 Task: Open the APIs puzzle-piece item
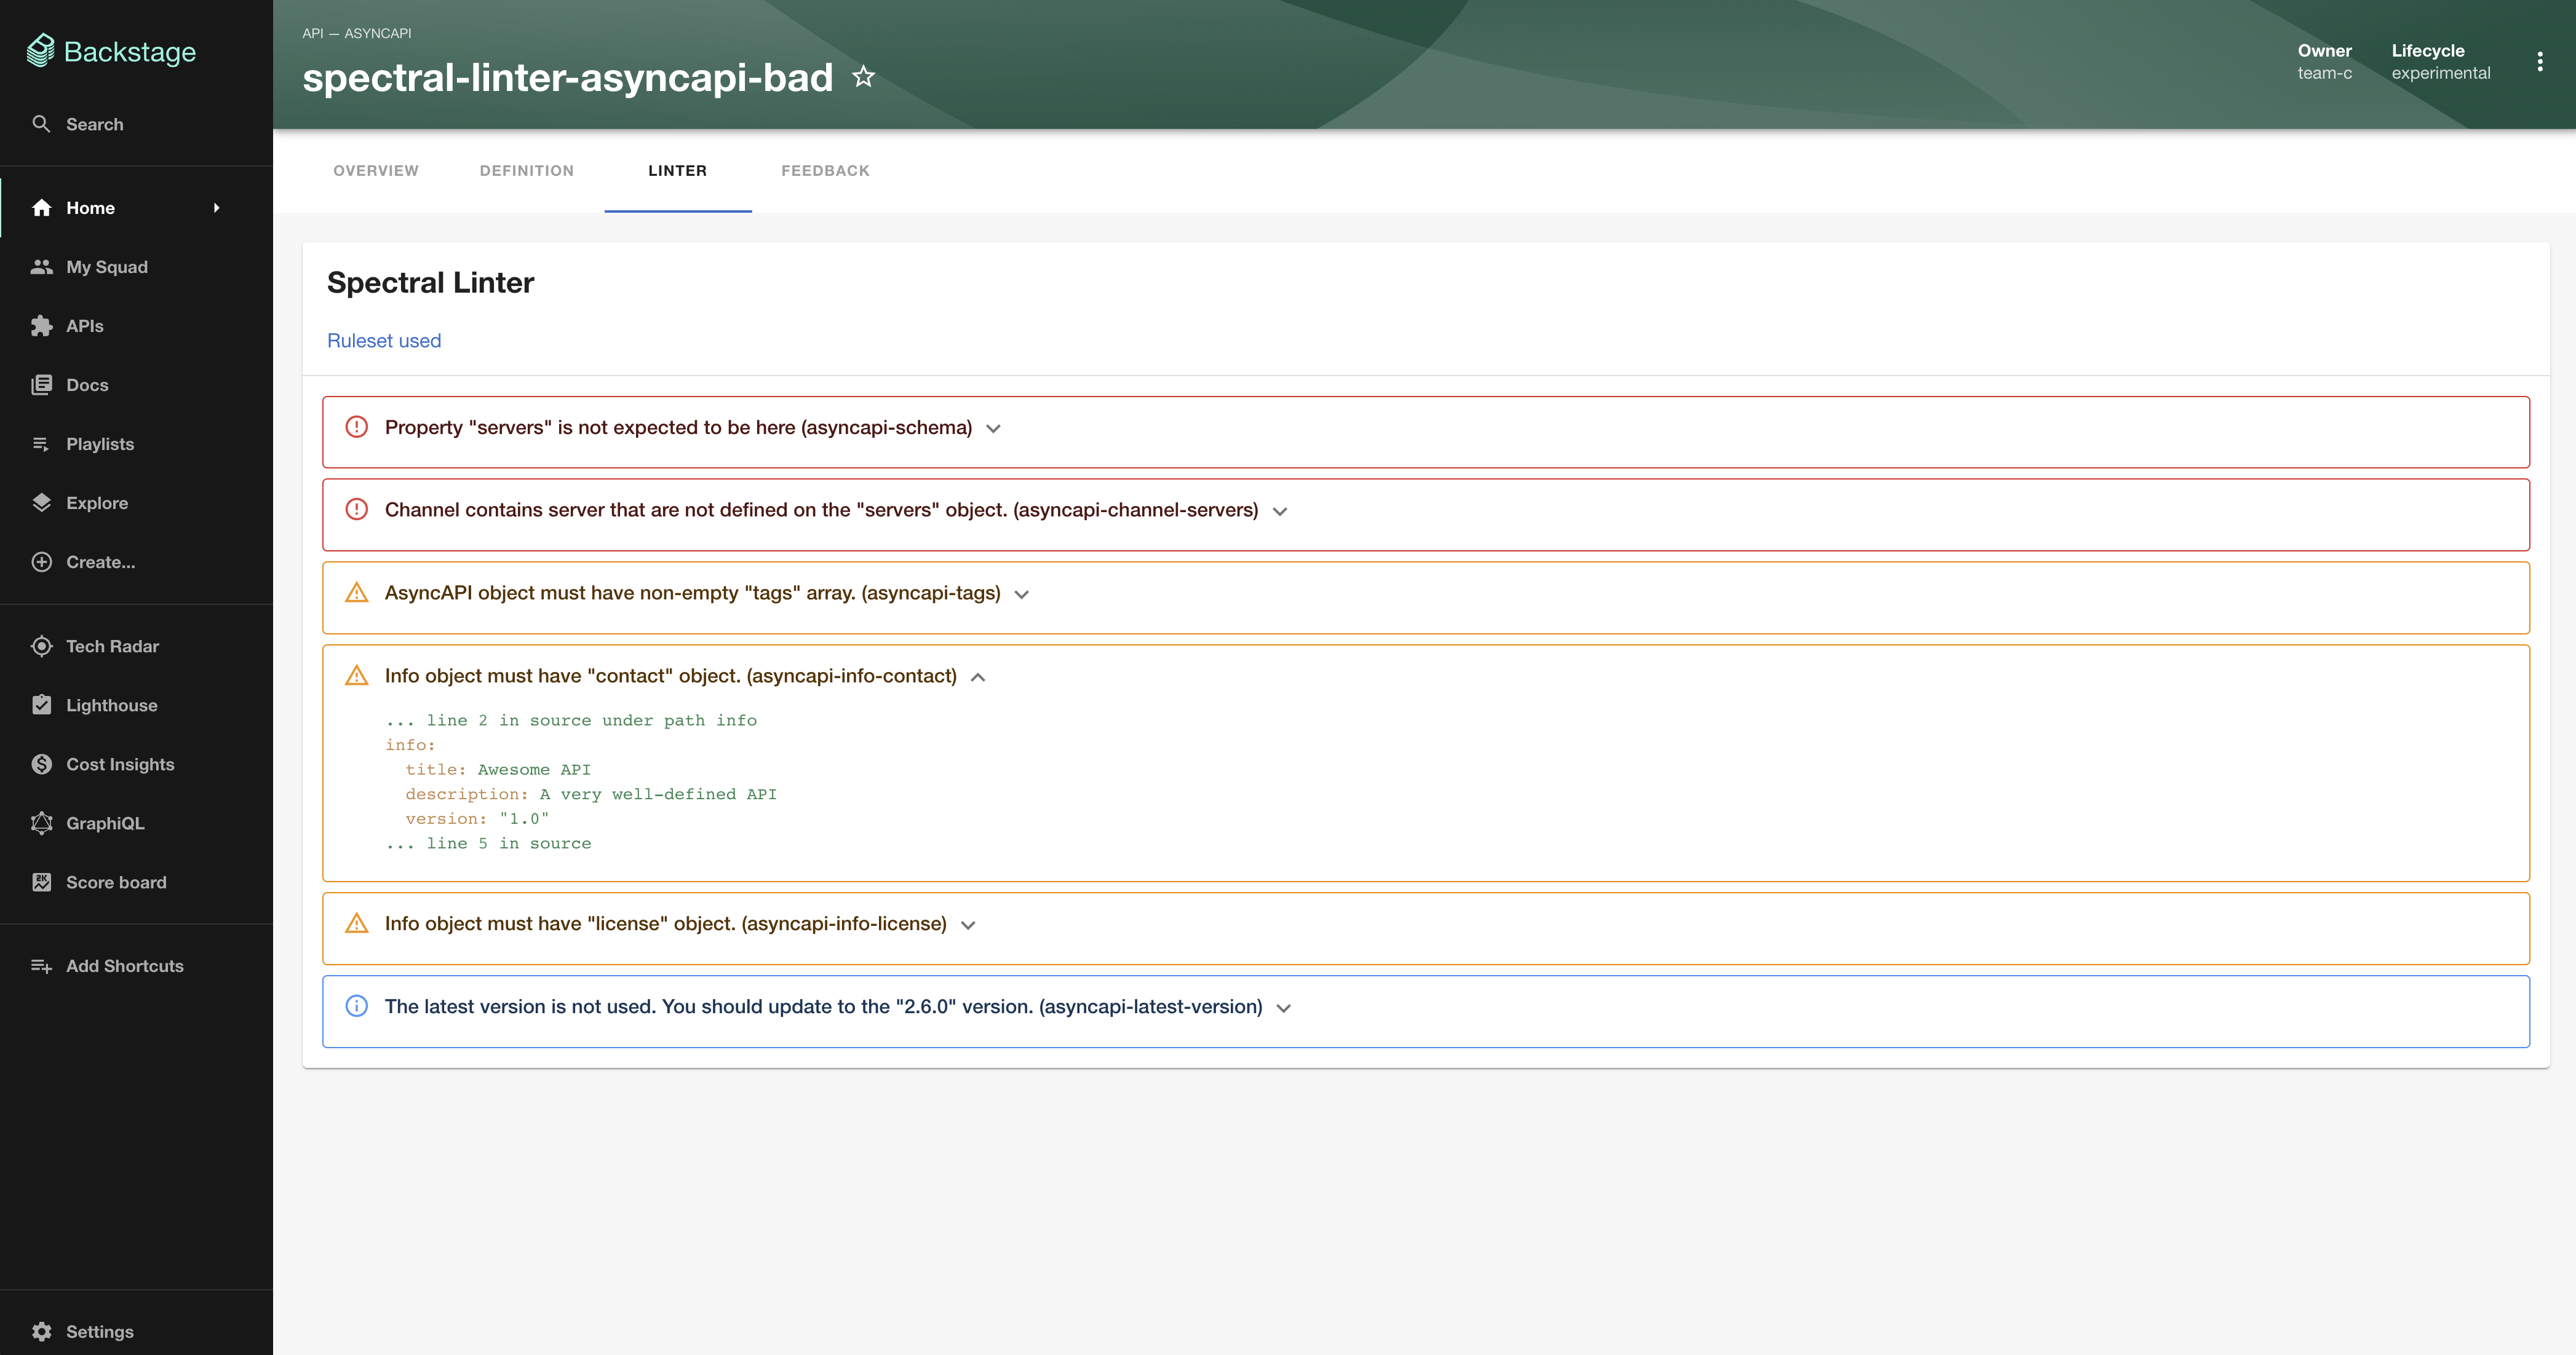(42, 326)
